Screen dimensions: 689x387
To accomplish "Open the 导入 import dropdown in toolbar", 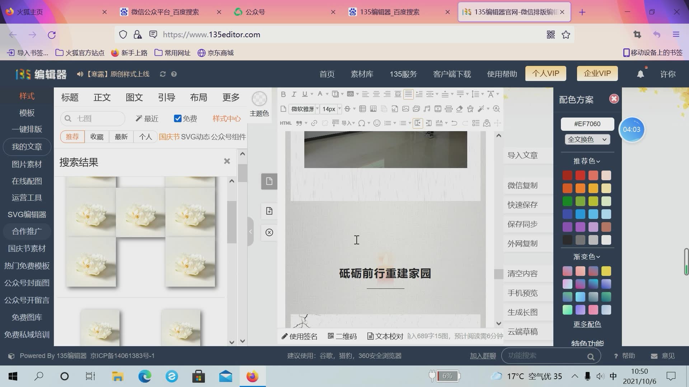I will tap(348, 123).
